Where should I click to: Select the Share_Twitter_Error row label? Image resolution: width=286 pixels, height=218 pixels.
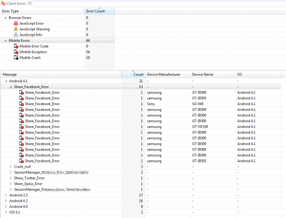click(x=29, y=178)
